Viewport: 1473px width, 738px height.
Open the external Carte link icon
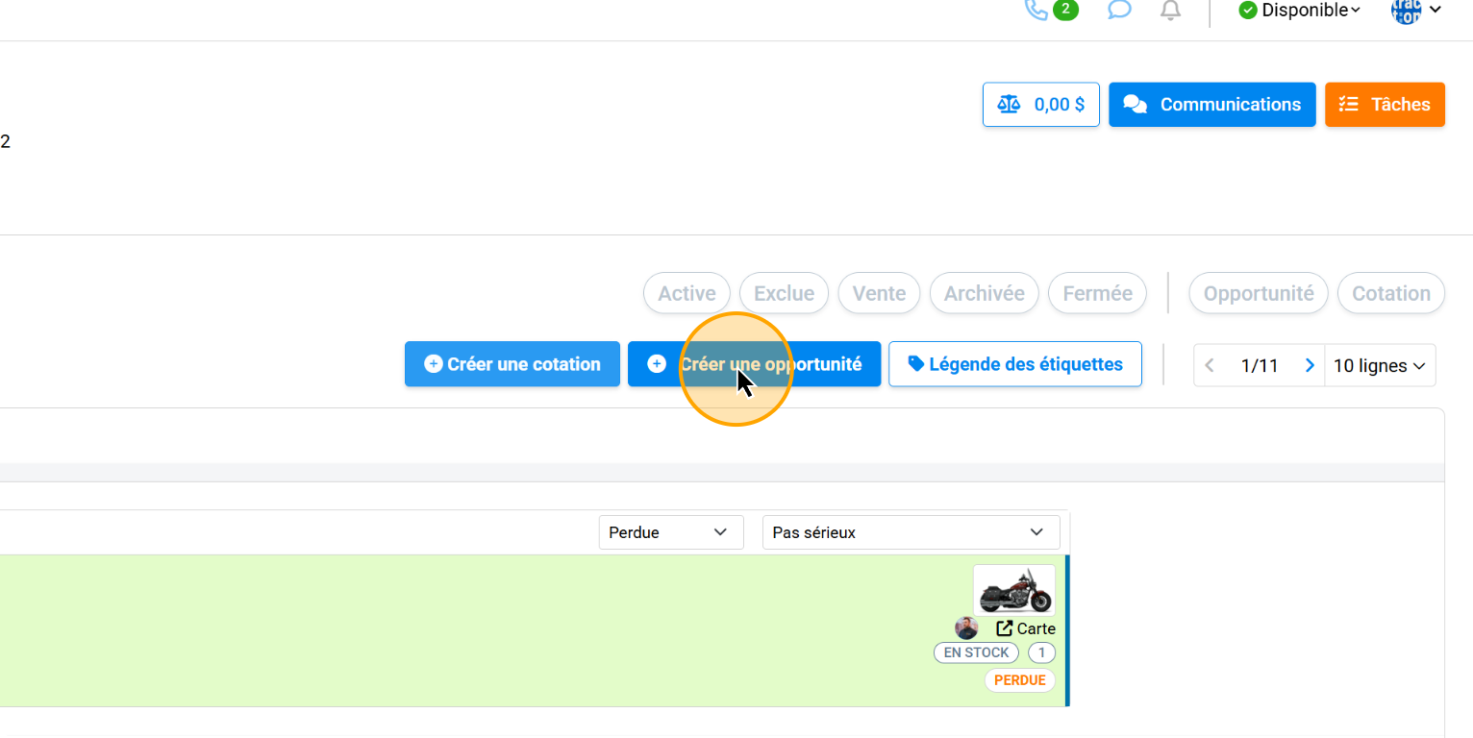[x=1005, y=628]
